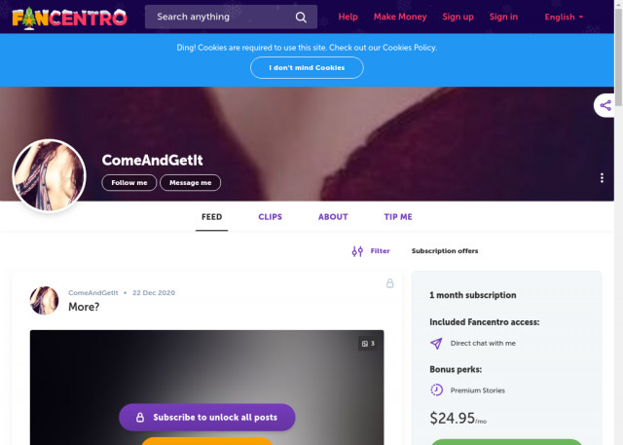This screenshot has height=445, width=623.
Task: Open the share icon on banner
Action: coord(605,105)
